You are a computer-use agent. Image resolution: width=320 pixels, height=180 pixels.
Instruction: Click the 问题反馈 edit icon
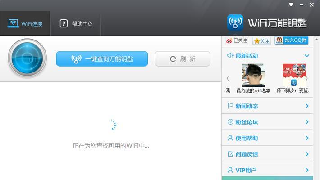point(230,154)
